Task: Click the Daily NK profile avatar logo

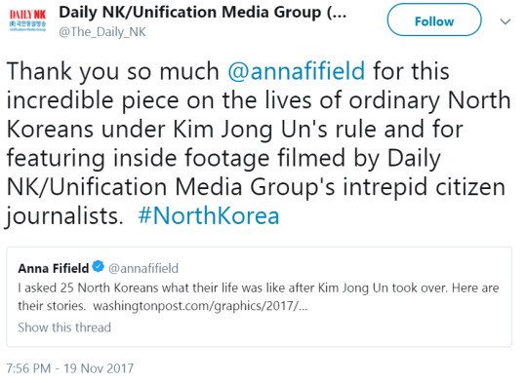Action: pos(27,19)
